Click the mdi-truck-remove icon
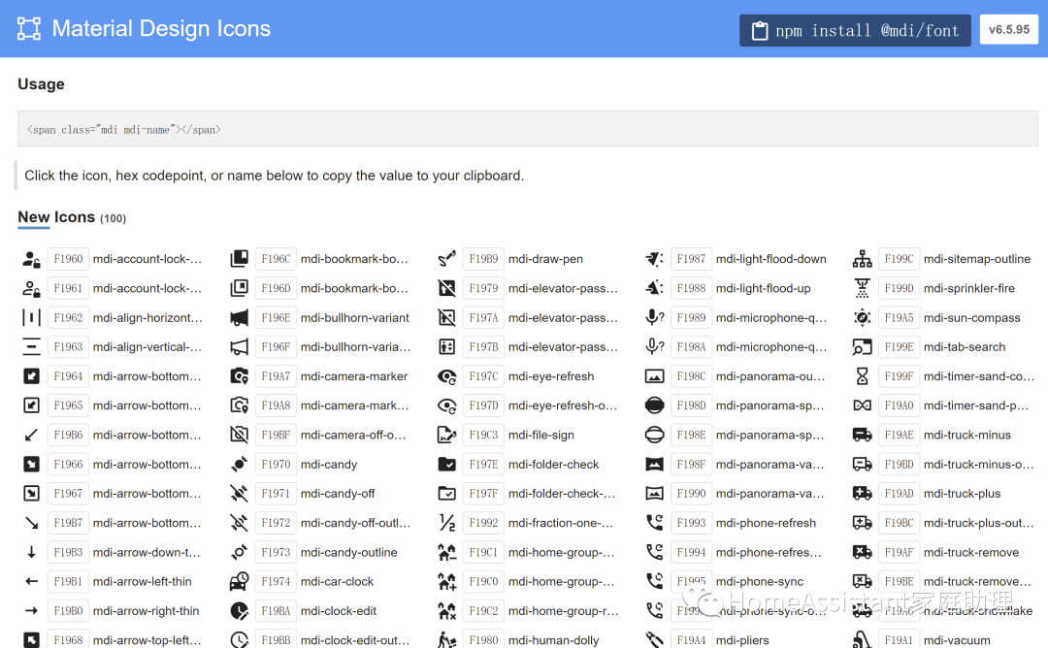Screen dimensions: 1048x648 (x=863, y=553)
